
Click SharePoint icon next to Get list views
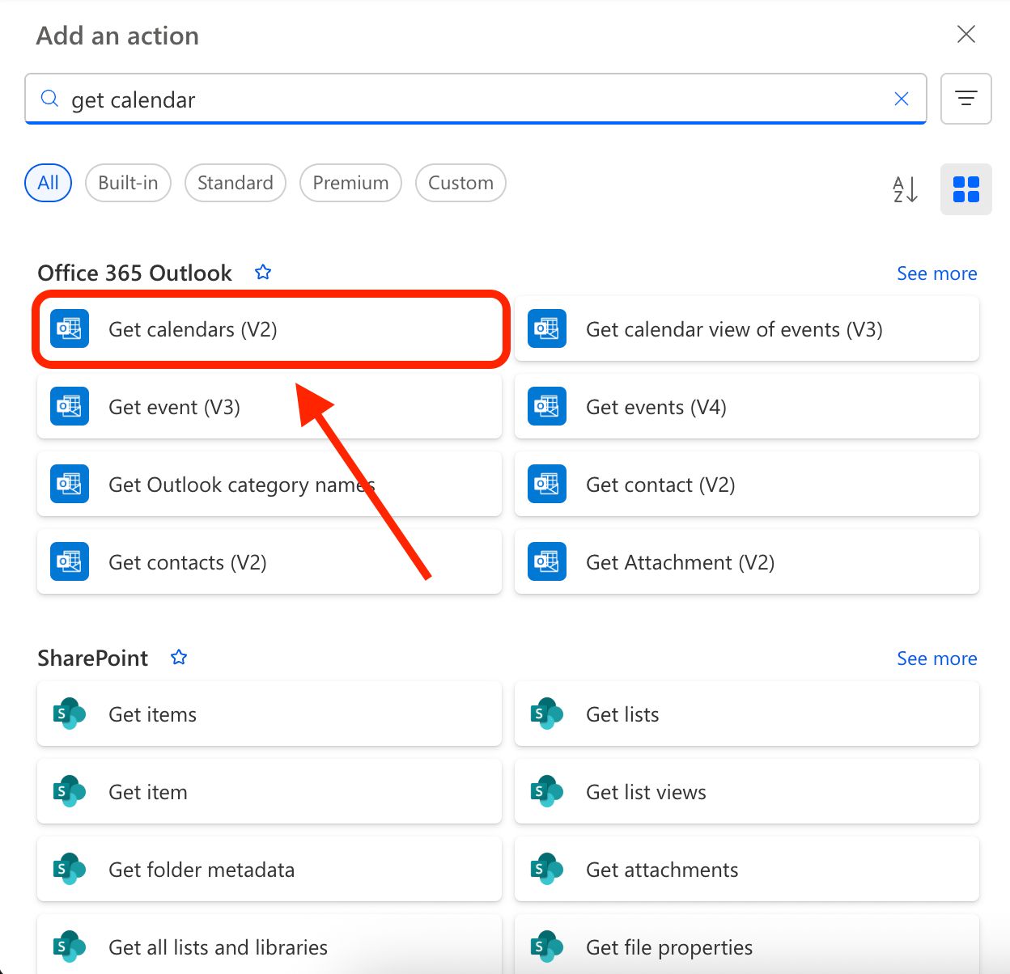tap(547, 792)
